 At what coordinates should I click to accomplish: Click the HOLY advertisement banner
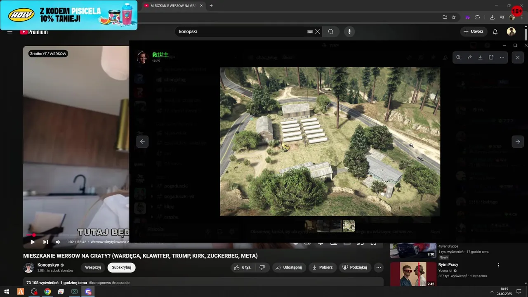(68, 15)
